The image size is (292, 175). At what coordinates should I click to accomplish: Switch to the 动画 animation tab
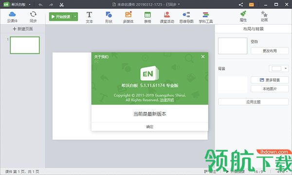click(x=264, y=17)
